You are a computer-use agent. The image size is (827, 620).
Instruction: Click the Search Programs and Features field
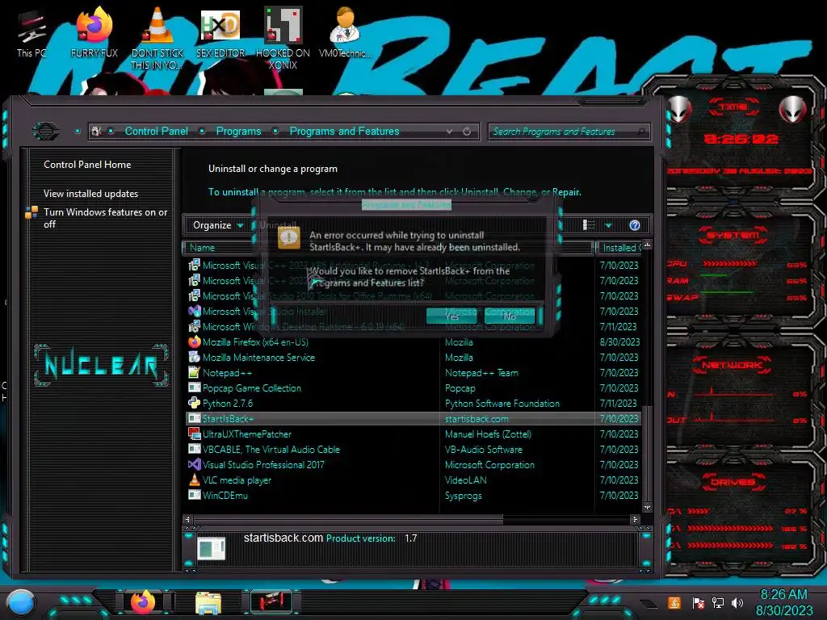point(569,132)
